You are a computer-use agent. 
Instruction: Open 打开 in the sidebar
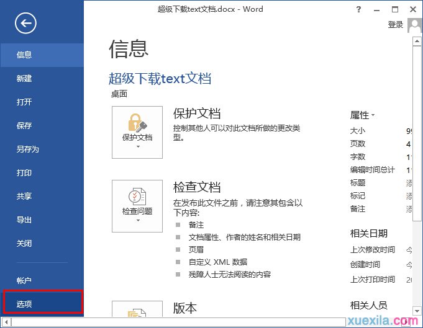click(x=42, y=102)
